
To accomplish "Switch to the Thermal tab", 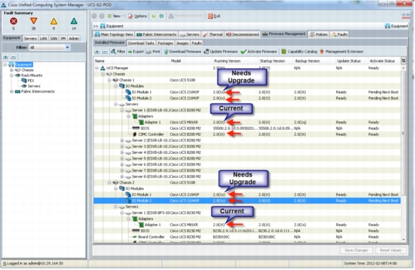I will (x=213, y=34).
